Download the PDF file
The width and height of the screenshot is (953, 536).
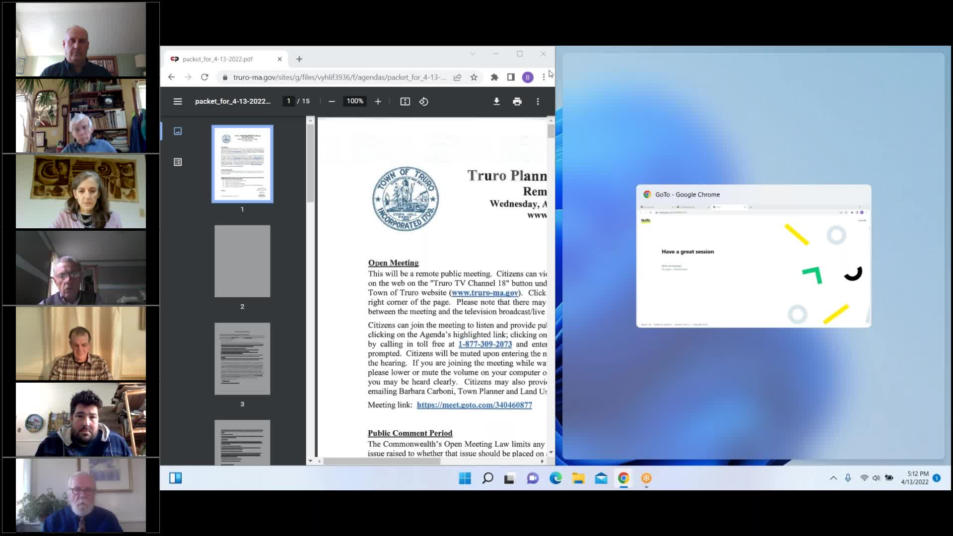pos(496,101)
